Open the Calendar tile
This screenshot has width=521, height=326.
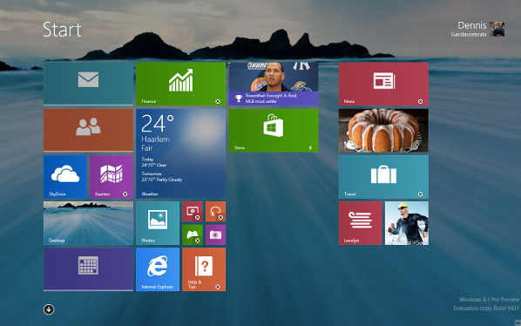tap(88, 269)
